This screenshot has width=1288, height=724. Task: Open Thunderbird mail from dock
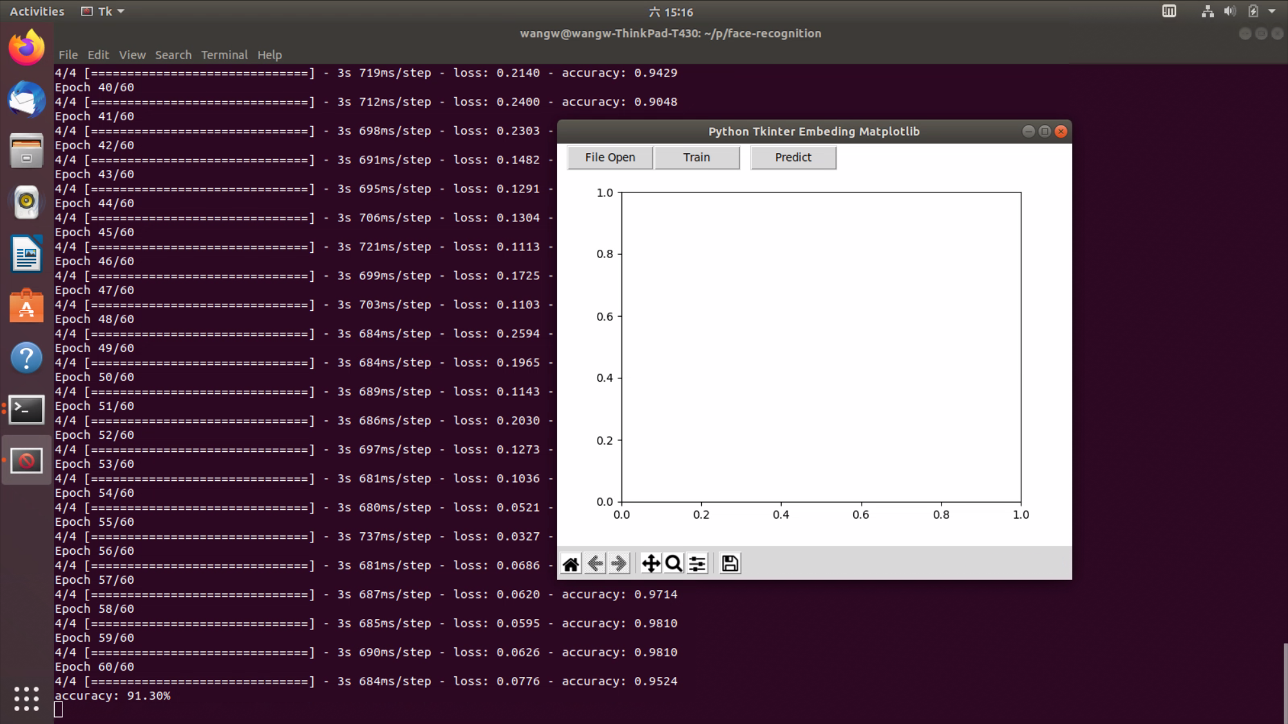[x=26, y=99]
